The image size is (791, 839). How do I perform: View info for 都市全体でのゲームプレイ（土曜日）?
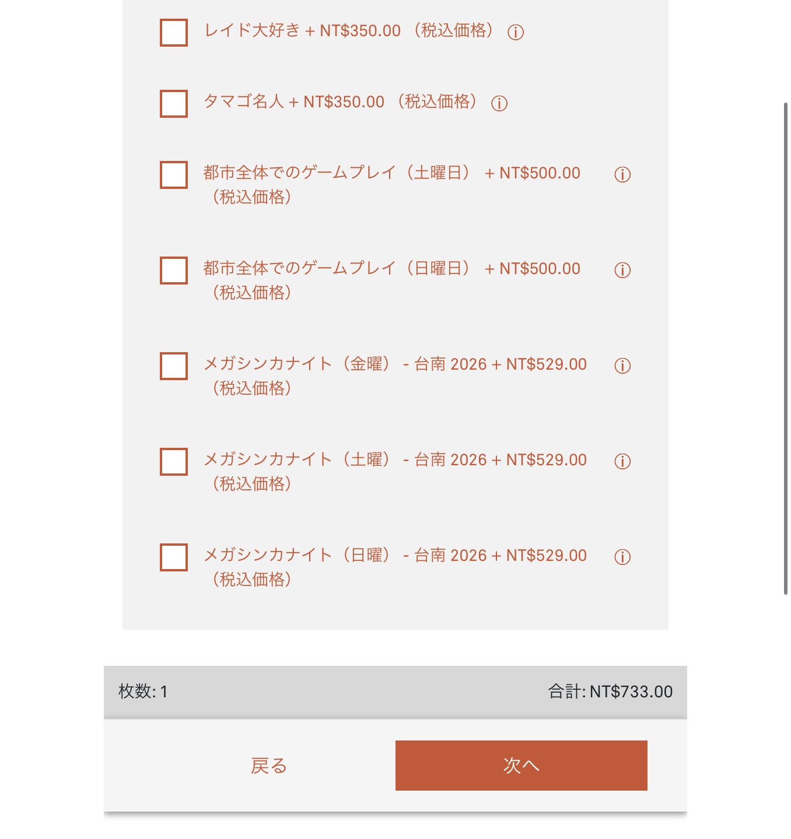(622, 174)
